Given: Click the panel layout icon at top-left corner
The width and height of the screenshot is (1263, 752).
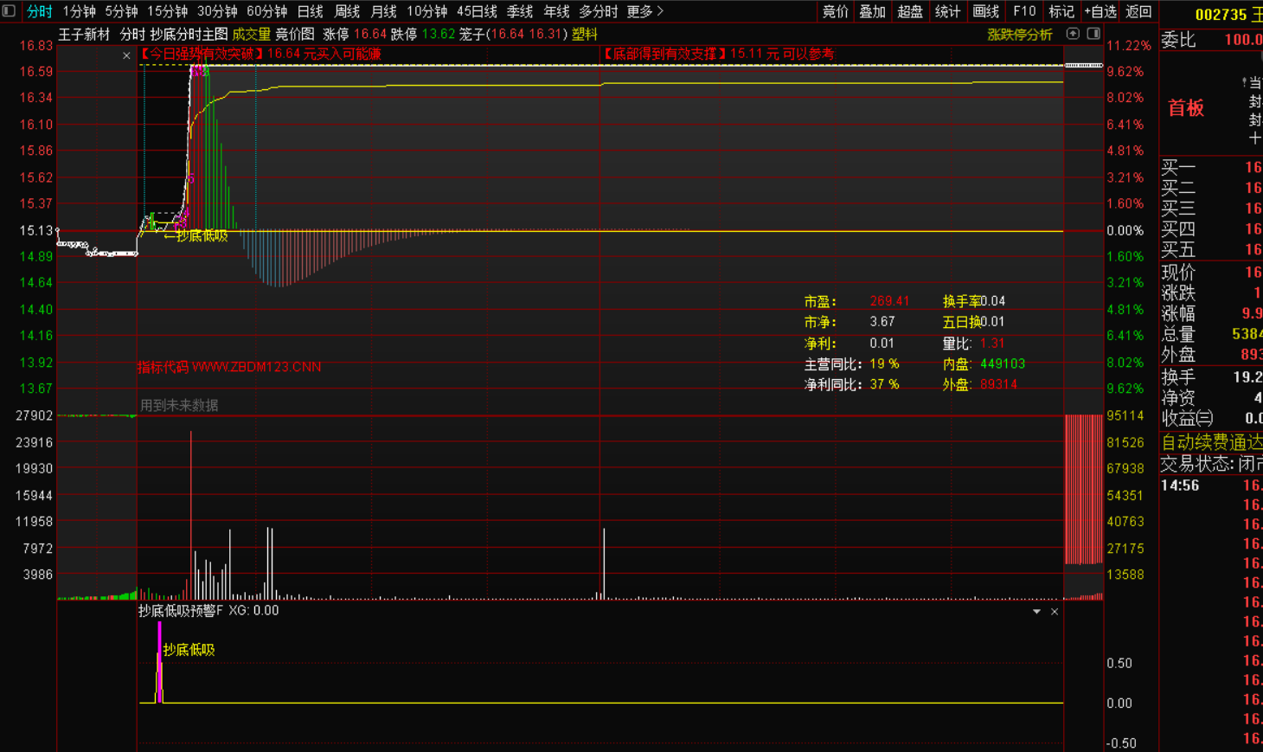Looking at the screenshot, I should click(x=9, y=11).
